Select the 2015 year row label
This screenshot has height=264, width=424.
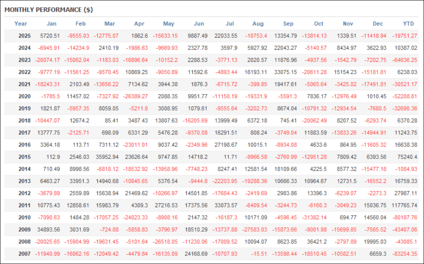[x=25, y=157]
